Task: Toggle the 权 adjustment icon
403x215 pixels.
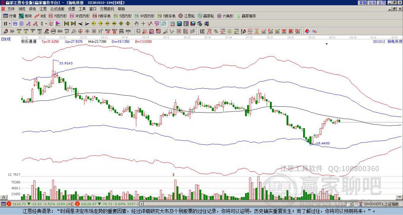Action: (x=51, y=24)
